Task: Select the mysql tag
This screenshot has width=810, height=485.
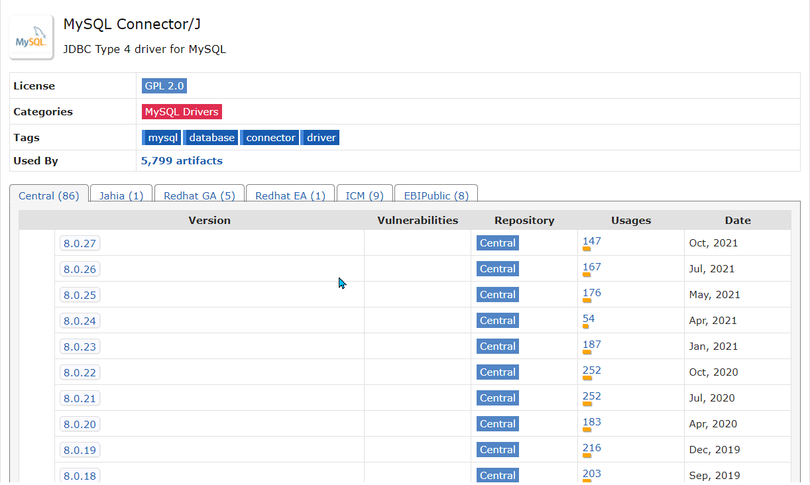Action: (162, 137)
